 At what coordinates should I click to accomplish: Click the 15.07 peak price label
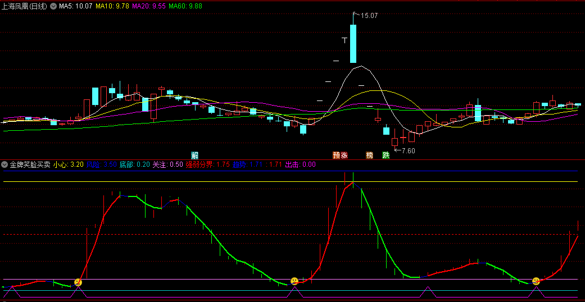coord(369,16)
